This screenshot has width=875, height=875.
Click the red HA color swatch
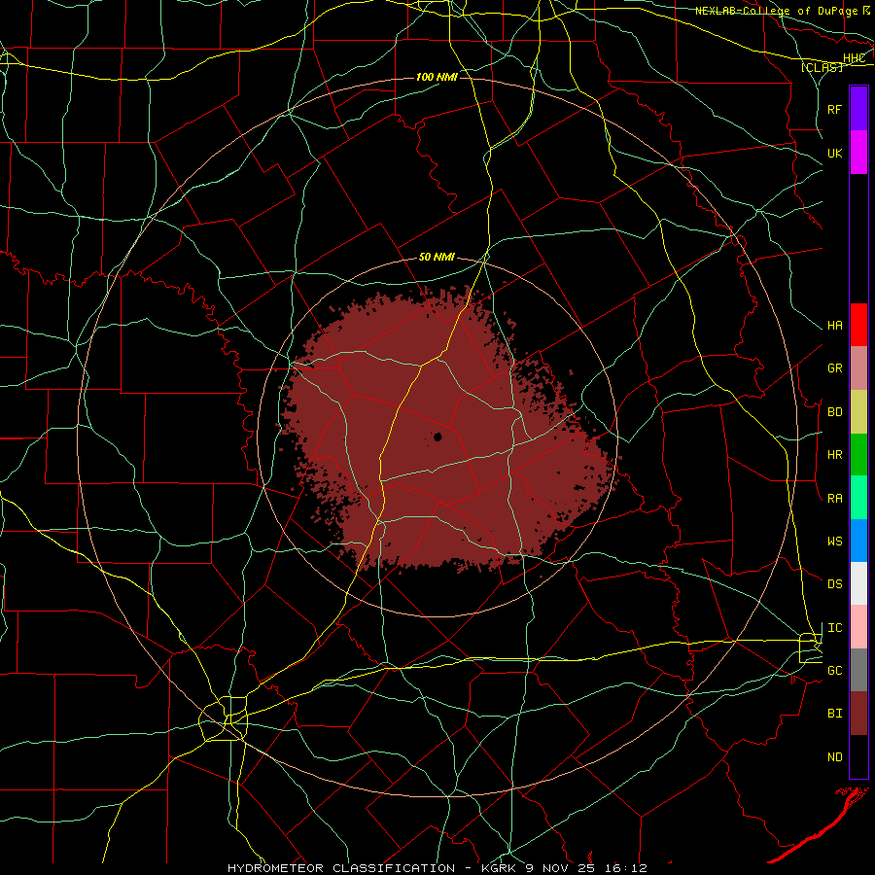858,325
